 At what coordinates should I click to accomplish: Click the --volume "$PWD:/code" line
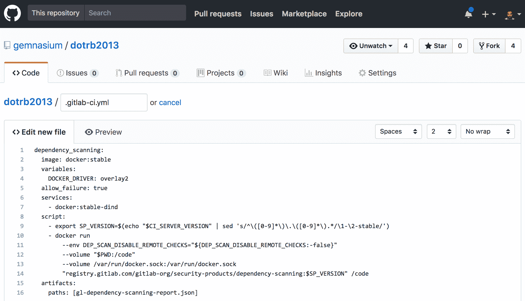point(99,255)
